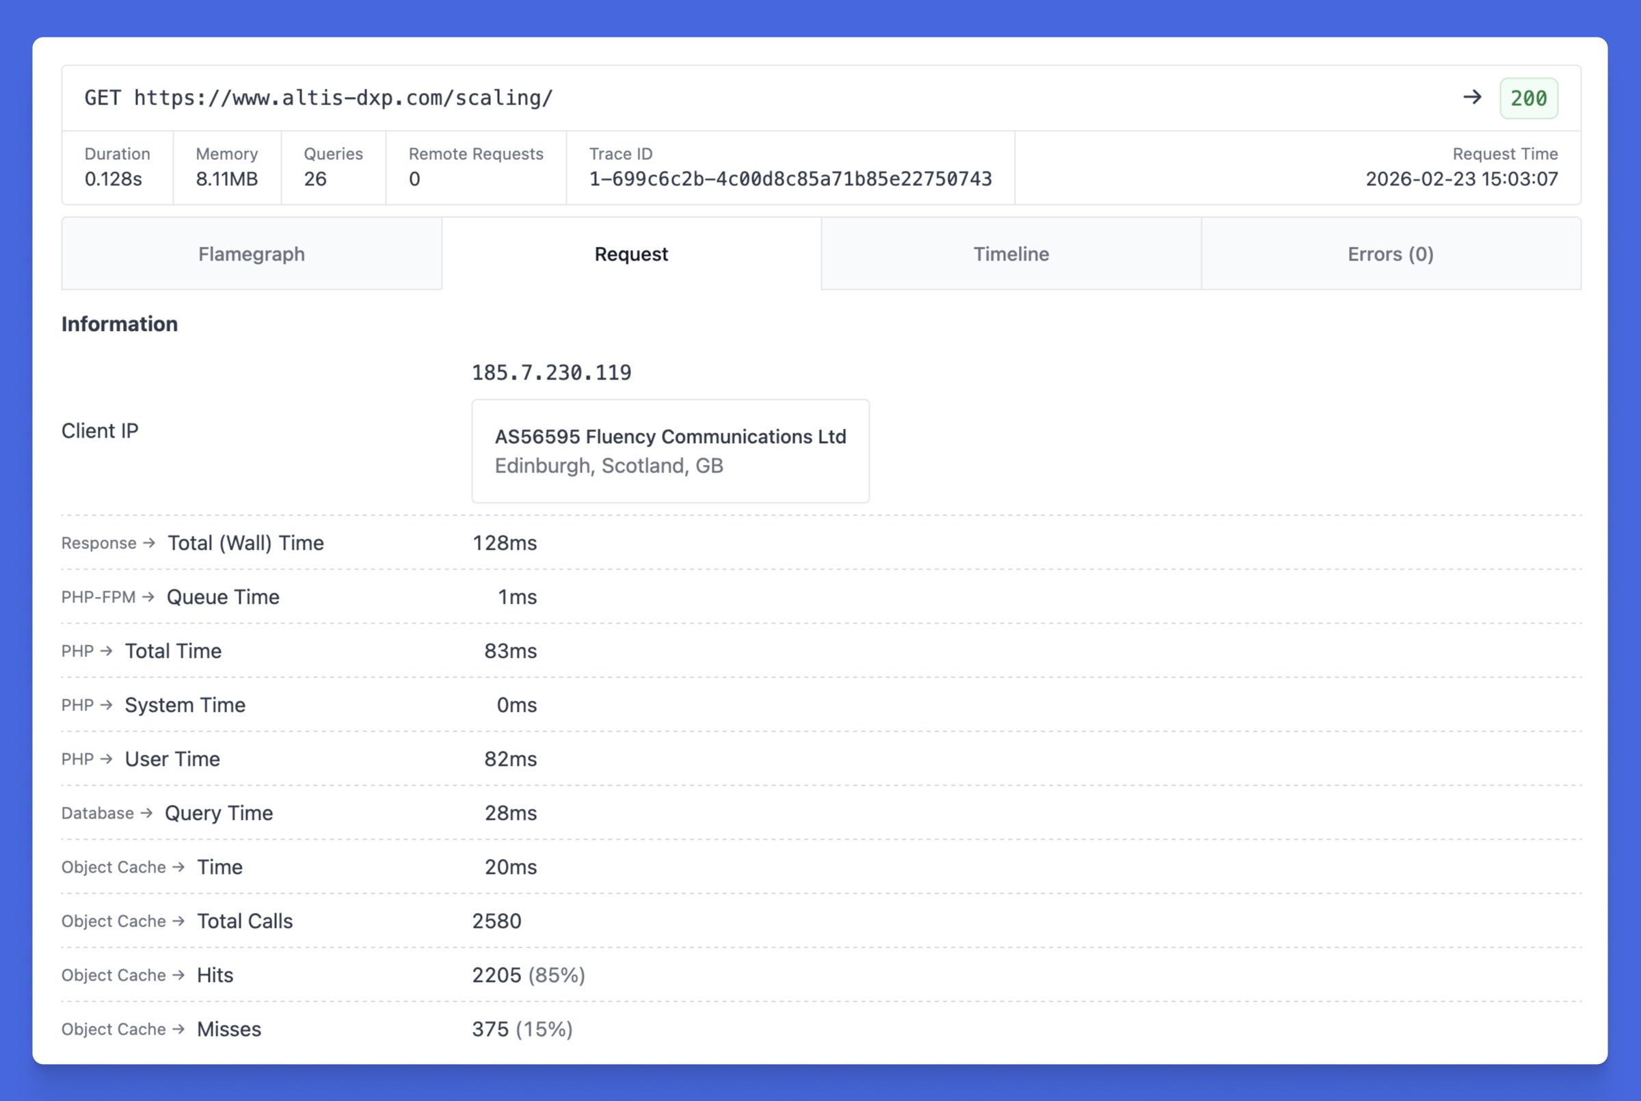Click the arrow icon beside Database label
Screen dimensions: 1641x1101
click(x=147, y=812)
